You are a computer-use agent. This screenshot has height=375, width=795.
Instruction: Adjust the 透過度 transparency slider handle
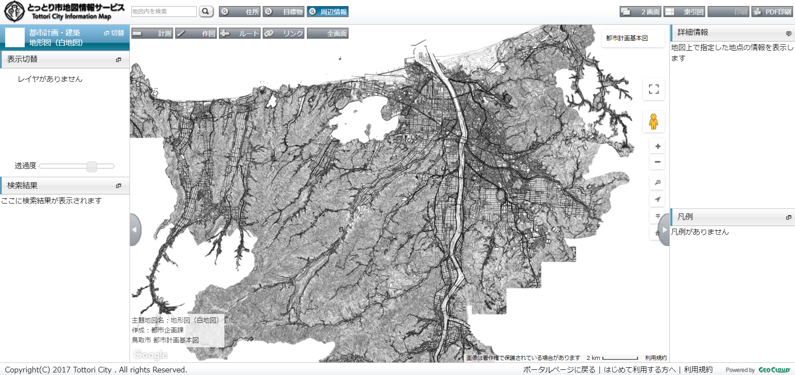pos(92,166)
